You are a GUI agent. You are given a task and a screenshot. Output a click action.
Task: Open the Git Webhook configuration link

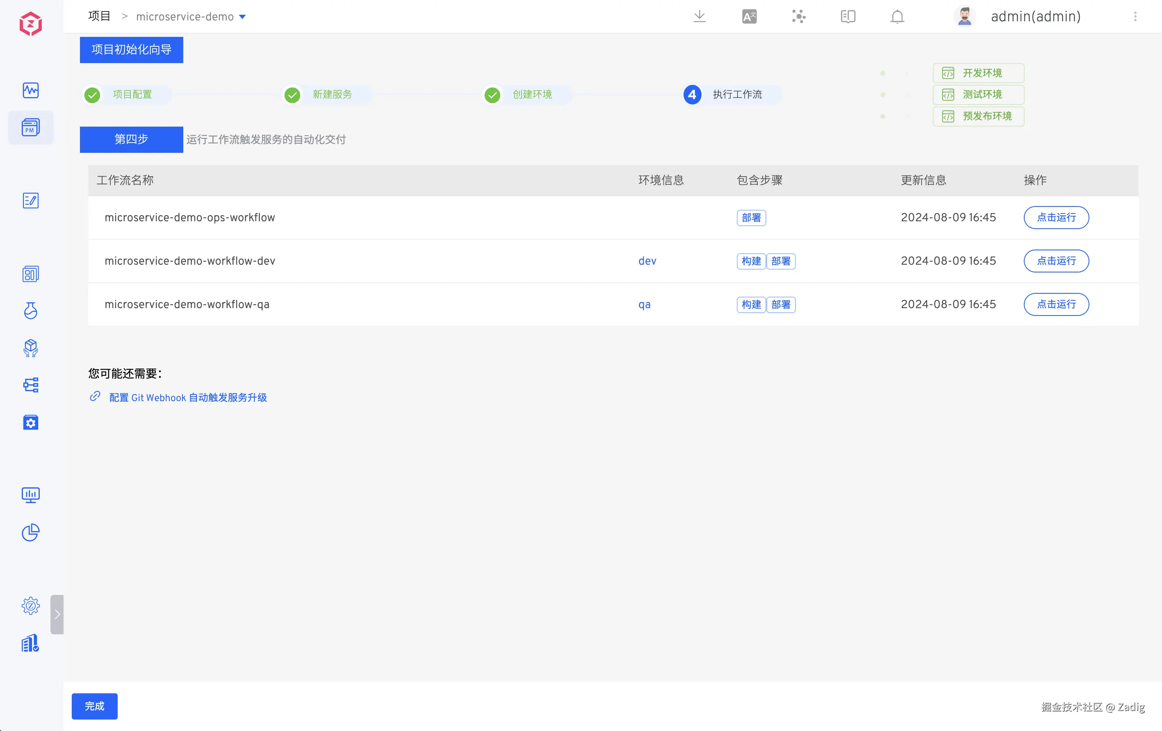click(188, 397)
